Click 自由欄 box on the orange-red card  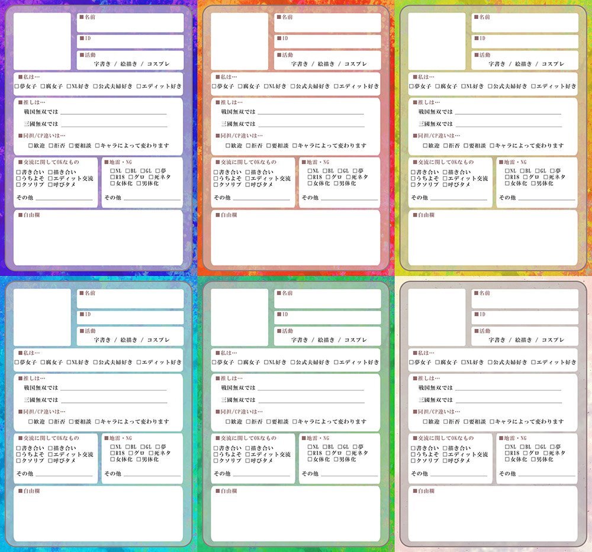tap(295, 238)
